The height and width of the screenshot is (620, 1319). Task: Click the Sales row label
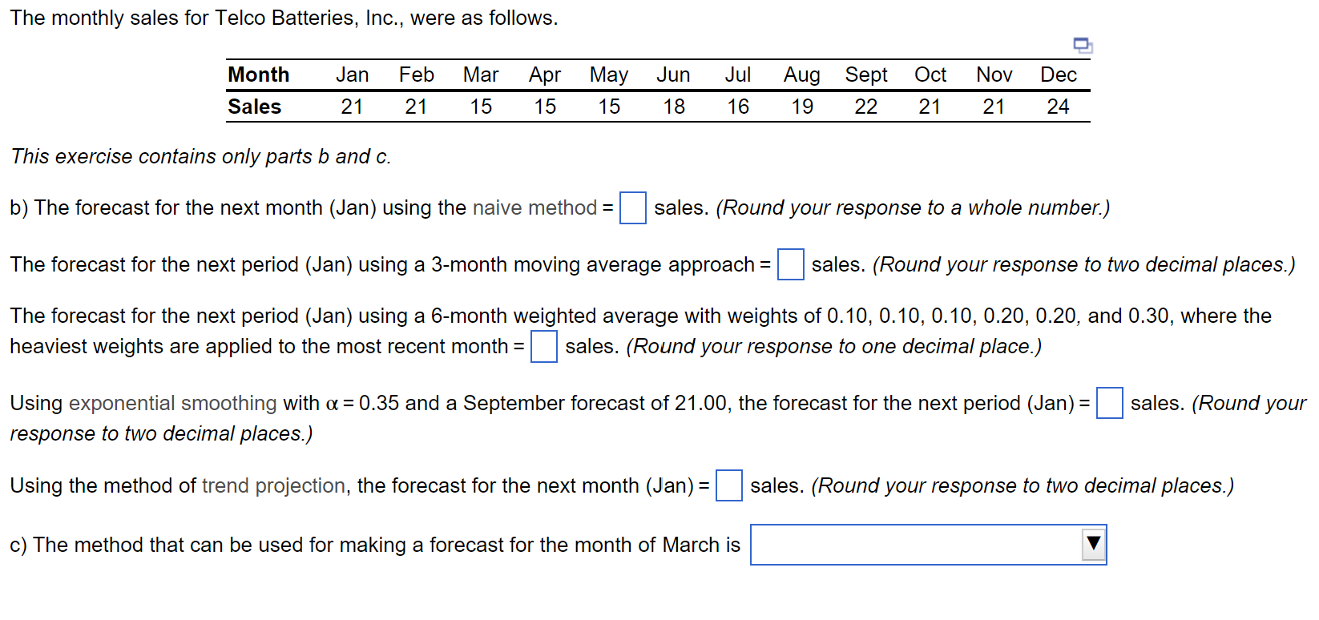254,106
